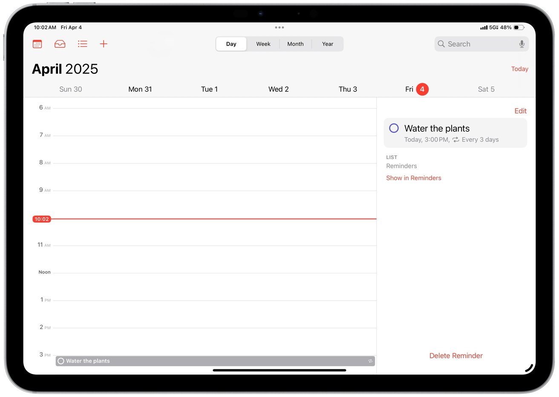Screen dimensions: 559x397
Task: Select the Day view tab
Action: [231, 44]
